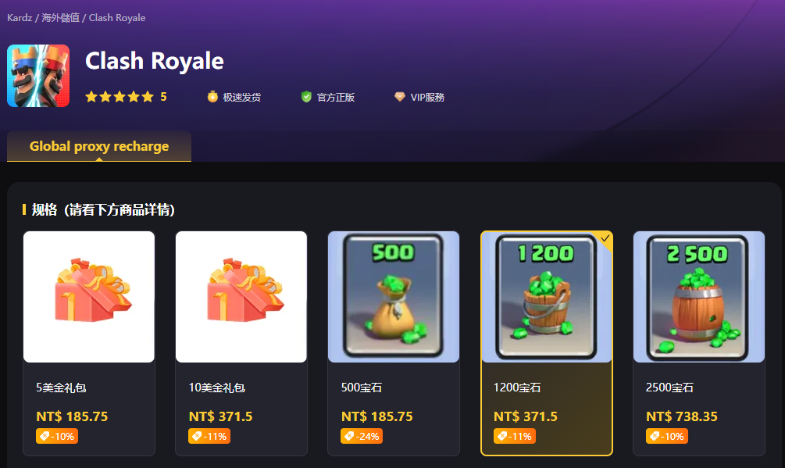
Task: Choose the 500 gems bag thumbnail
Action: click(x=394, y=297)
